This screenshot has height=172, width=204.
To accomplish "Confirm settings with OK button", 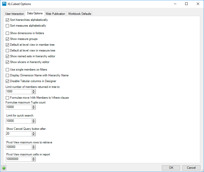I will click(x=171, y=168).
